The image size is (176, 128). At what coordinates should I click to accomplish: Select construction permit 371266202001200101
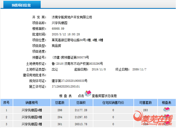pos(66,86)
